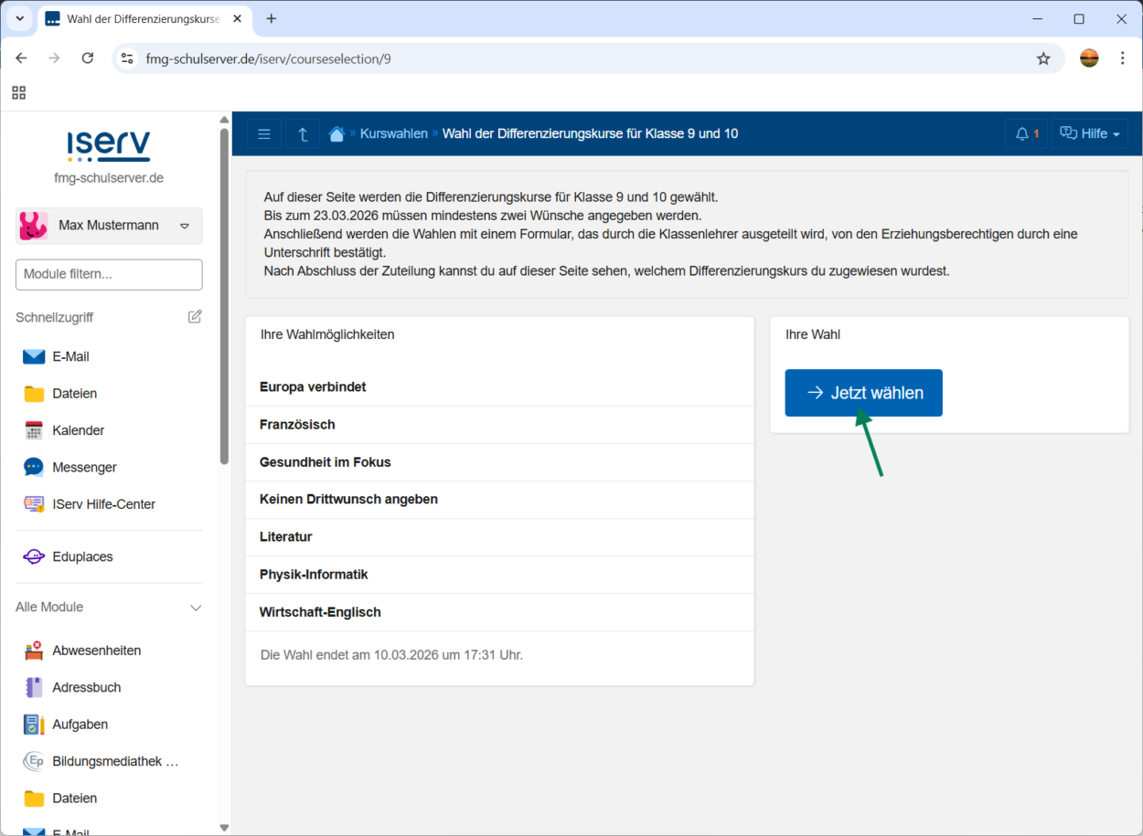Go up one level with the arrow button
Image resolution: width=1143 pixels, height=836 pixels.
(x=303, y=134)
